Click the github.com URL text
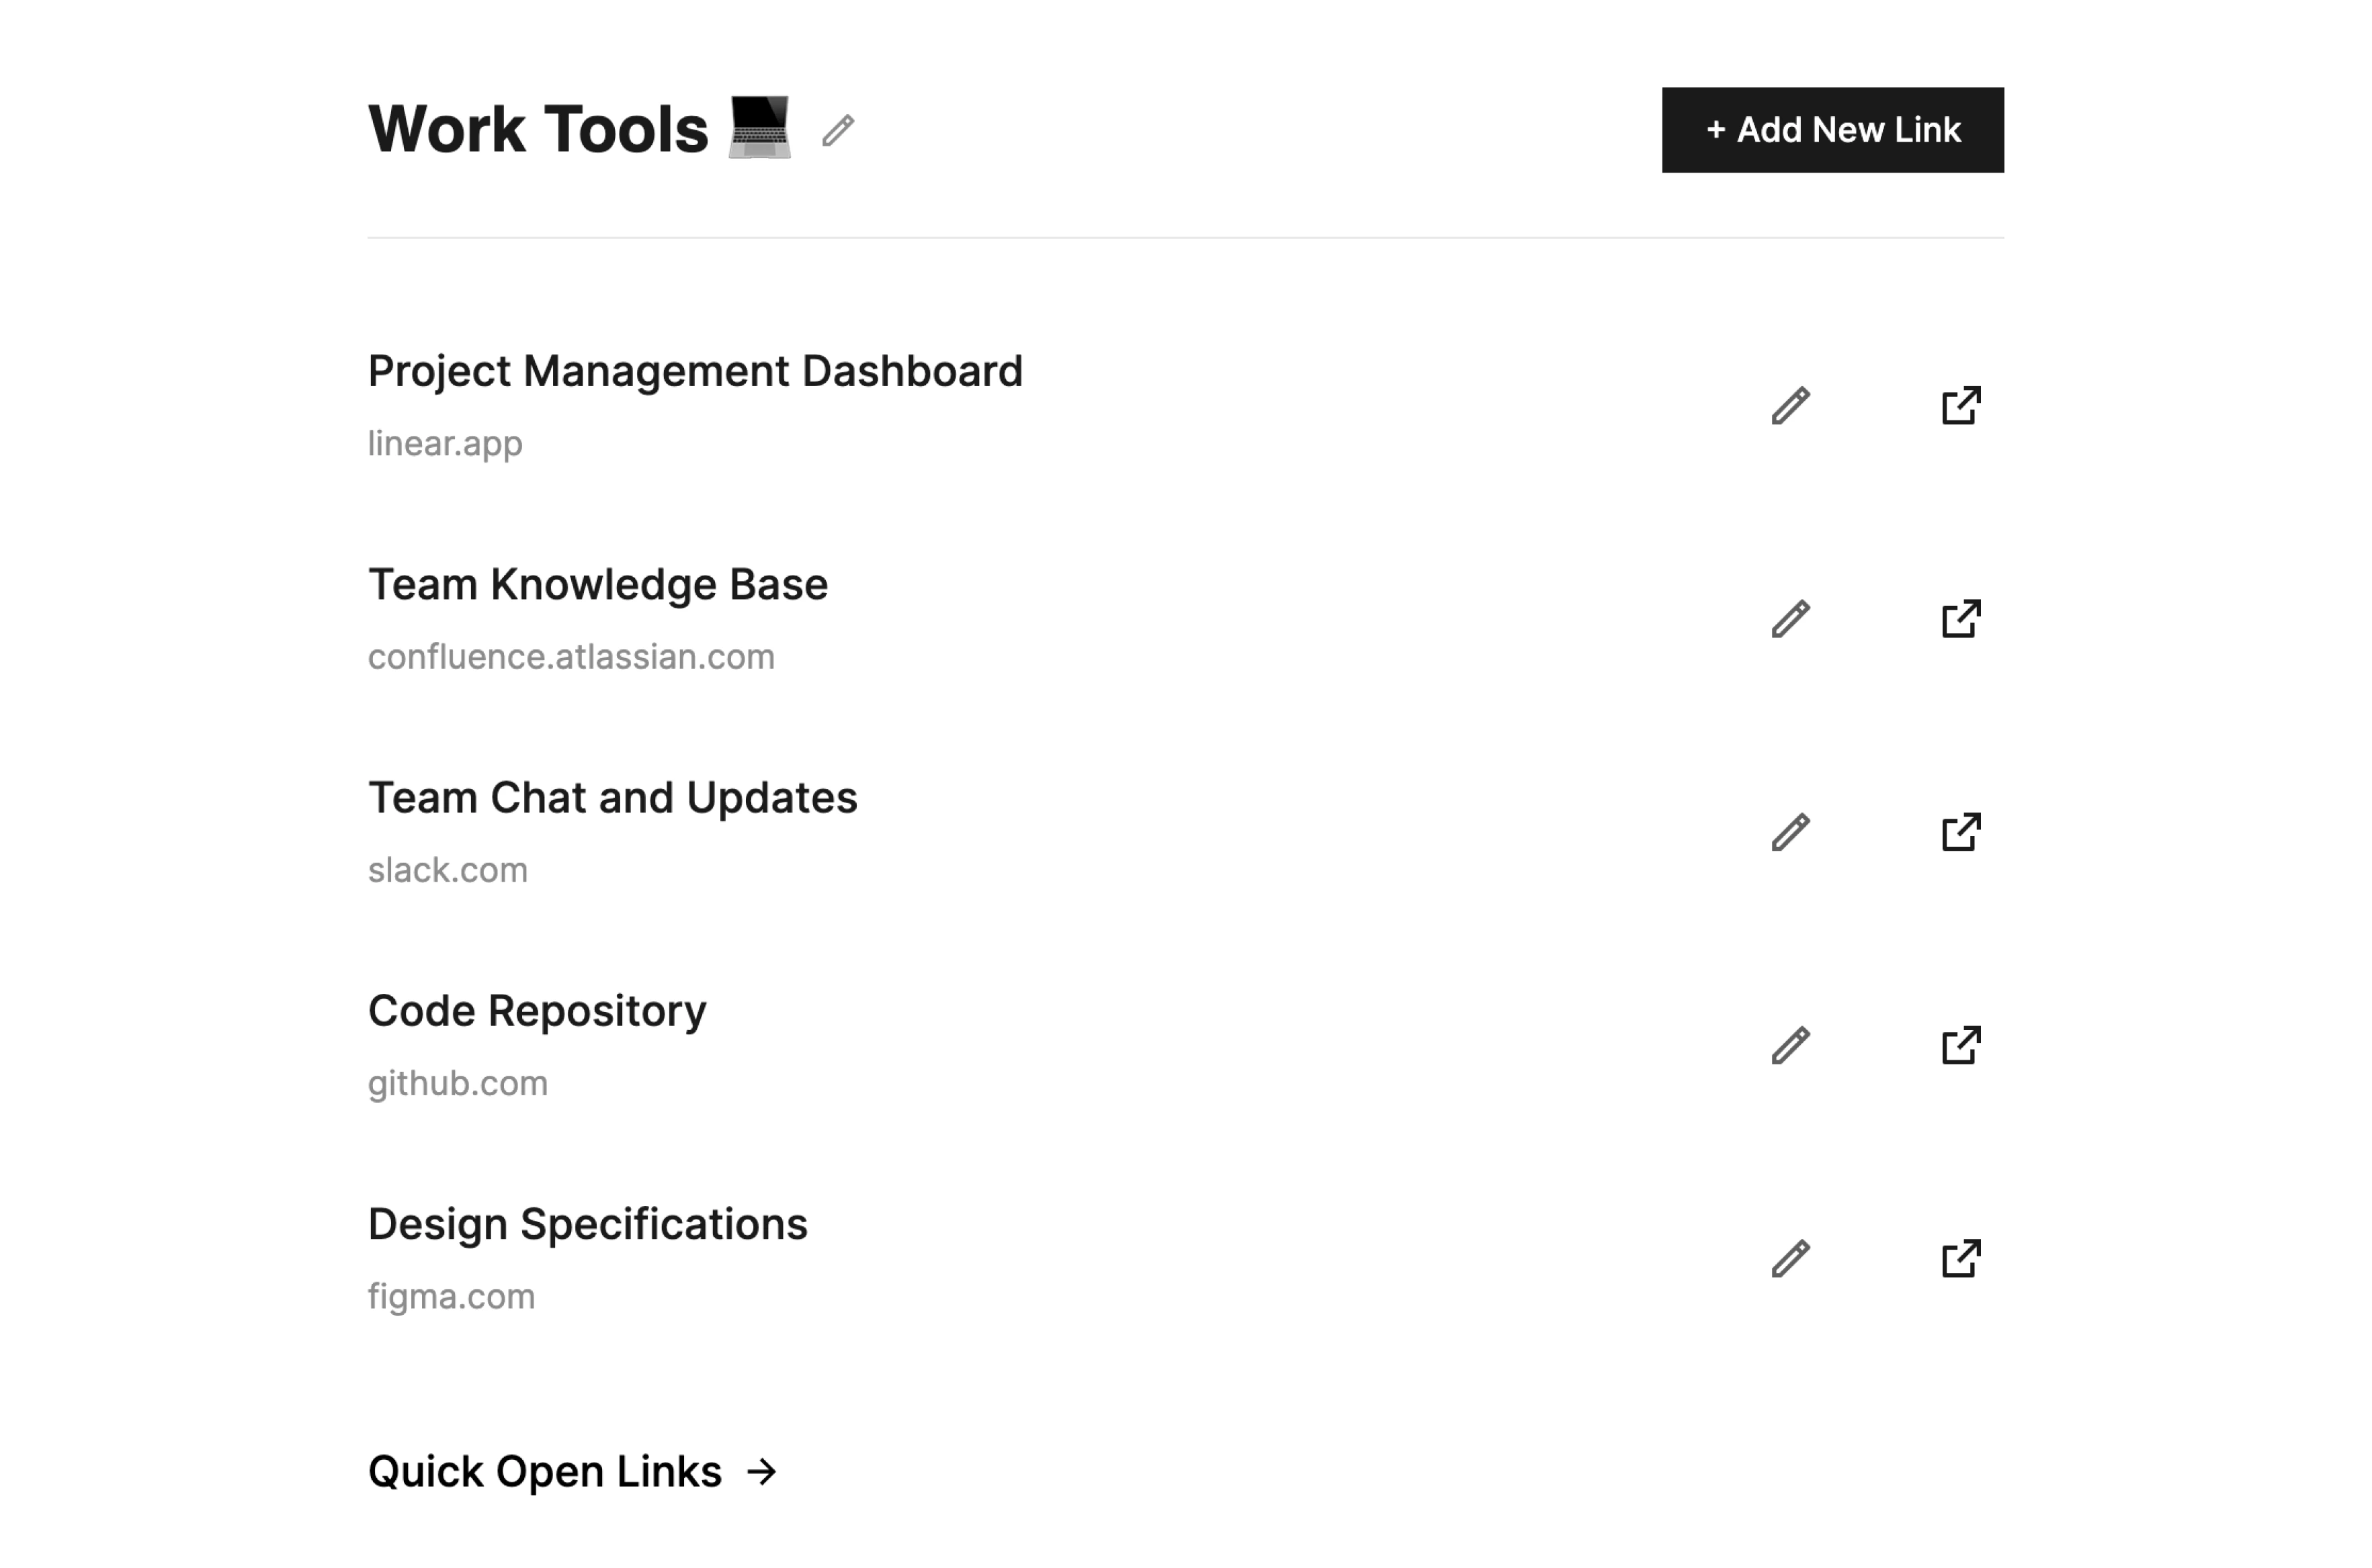Screen dimensions: 2372x1568 point(457,1084)
